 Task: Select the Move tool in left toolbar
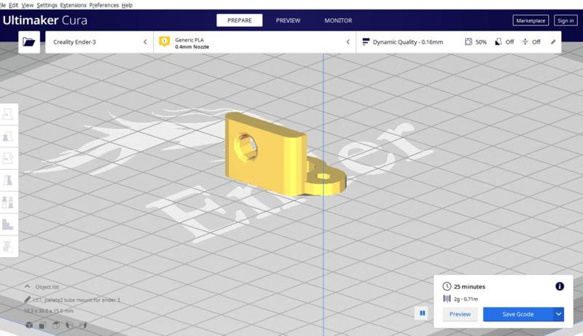click(x=8, y=114)
